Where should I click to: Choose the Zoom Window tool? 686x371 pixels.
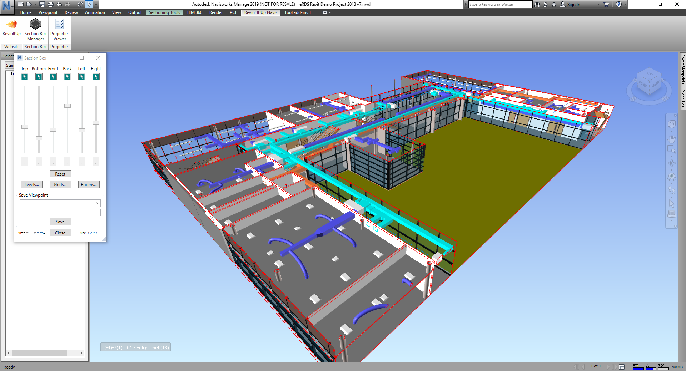click(x=672, y=149)
